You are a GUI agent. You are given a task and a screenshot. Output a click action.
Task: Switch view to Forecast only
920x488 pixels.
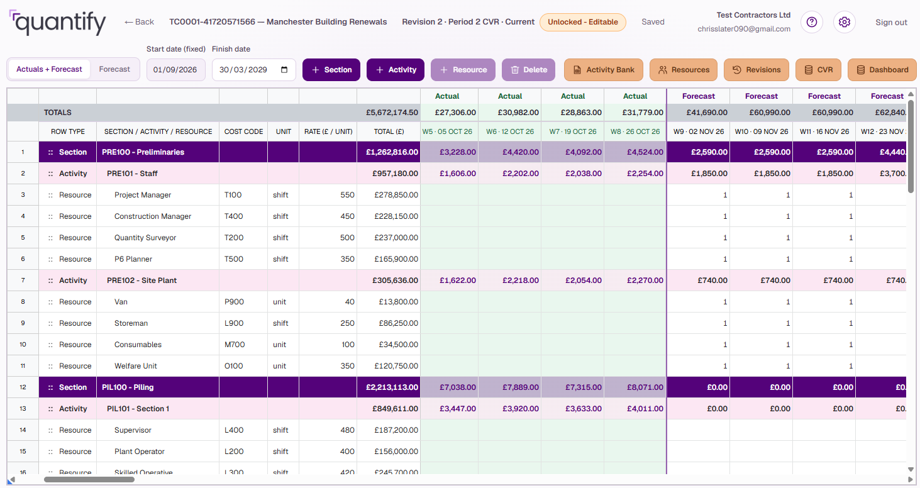[x=114, y=69]
